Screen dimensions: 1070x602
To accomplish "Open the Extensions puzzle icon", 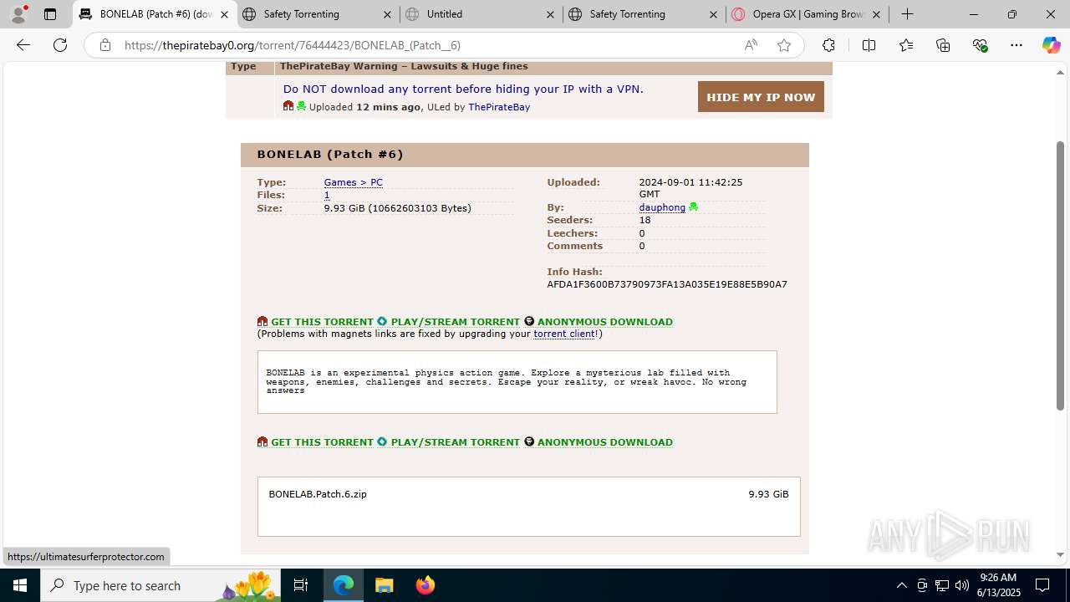I will (x=828, y=45).
